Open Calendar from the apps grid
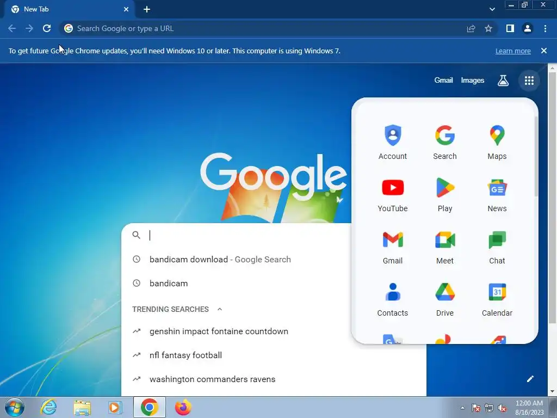557x418 pixels. pyautogui.click(x=497, y=299)
